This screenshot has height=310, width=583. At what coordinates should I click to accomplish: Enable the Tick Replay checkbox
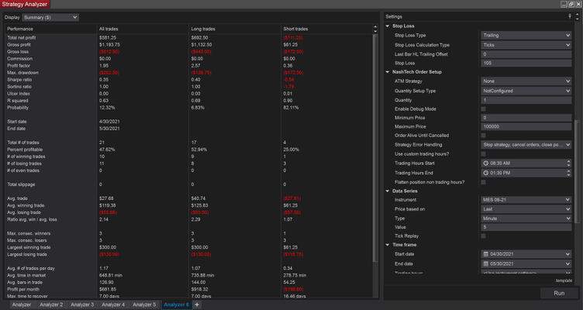point(484,236)
